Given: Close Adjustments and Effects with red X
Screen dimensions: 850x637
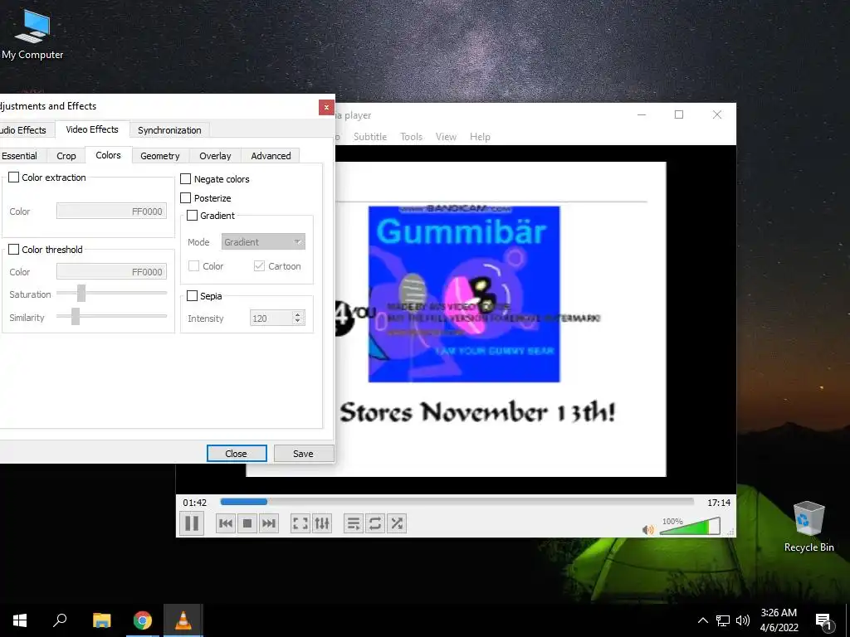Looking at the screenshot, I should tap(326, 107).
